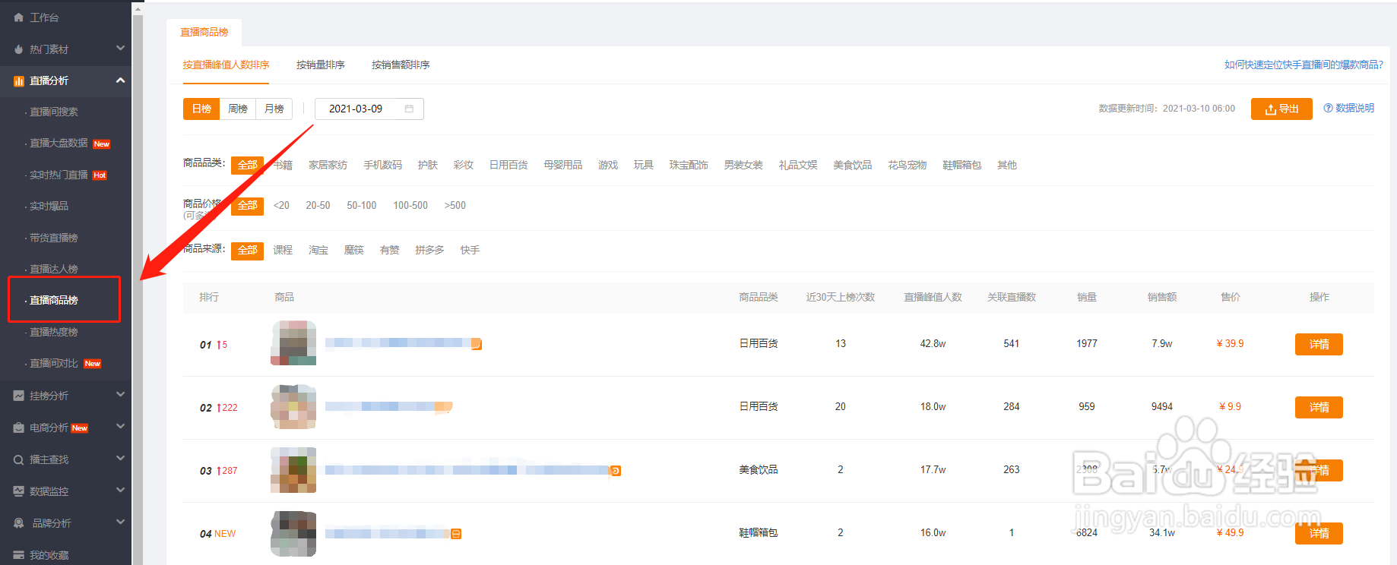
Task: Click the flame icon beside 热门素材
Action: pos(18,49)
